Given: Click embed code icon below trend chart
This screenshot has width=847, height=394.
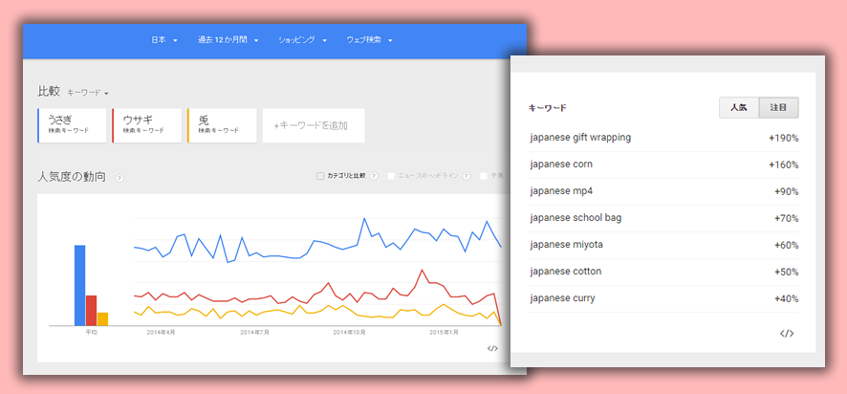Looking at the screenshot, I should coord(492,348).
